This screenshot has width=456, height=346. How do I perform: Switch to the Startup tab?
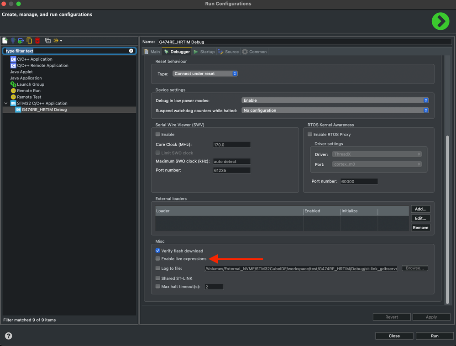(x=204, y=52)
